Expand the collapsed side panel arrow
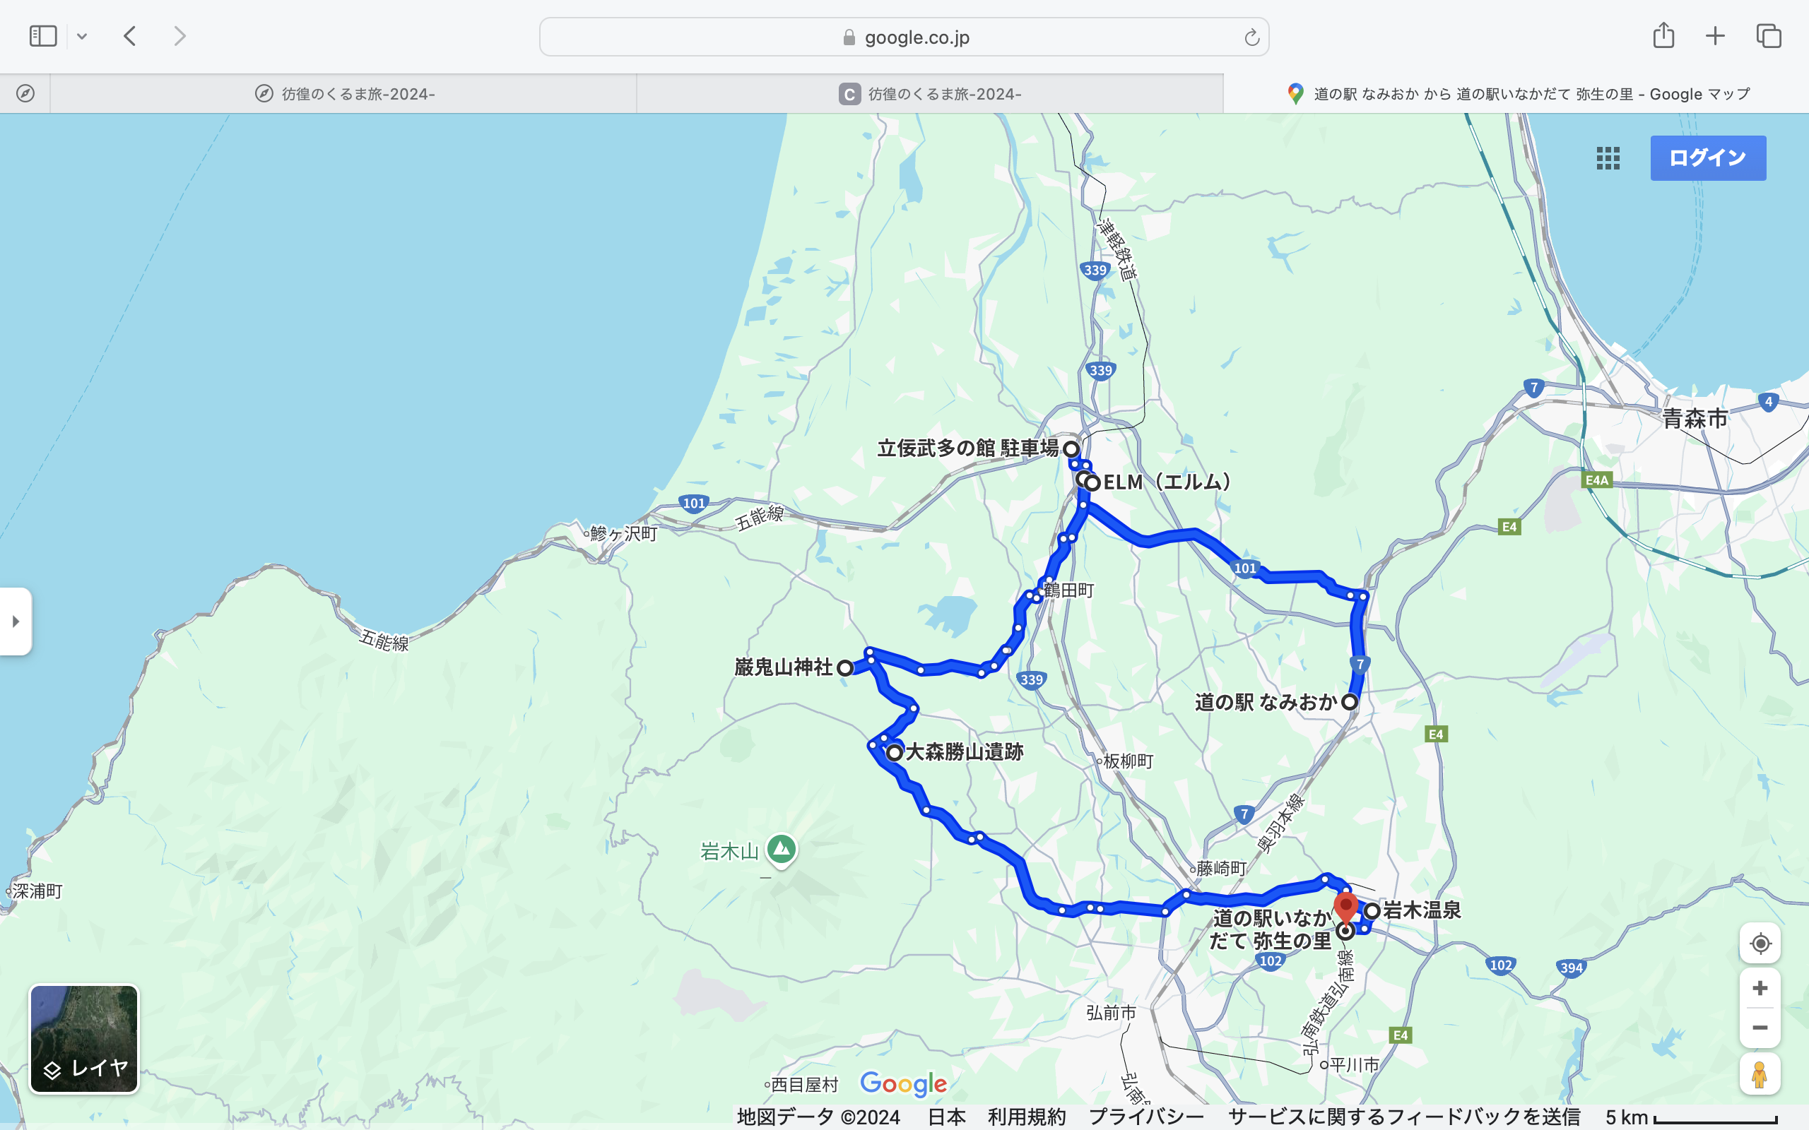Screen dimensions: 1809x1130 click(16, 621)
